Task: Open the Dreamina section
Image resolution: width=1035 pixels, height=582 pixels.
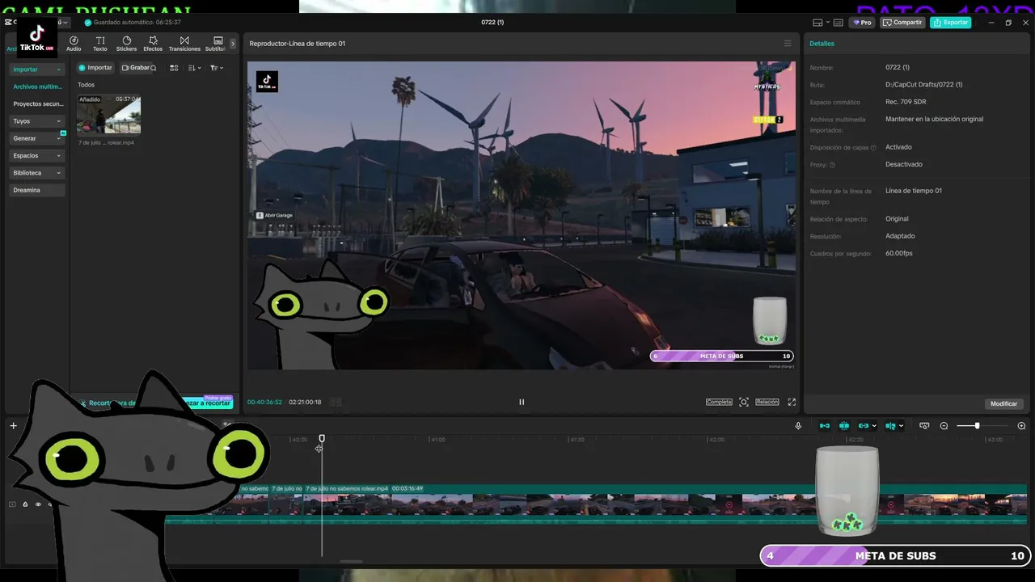Action: pyautogui.click(x=37, y=190)
